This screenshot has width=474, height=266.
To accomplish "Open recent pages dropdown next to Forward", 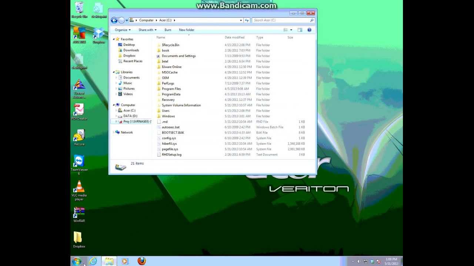I will click(x=127, y=20).
